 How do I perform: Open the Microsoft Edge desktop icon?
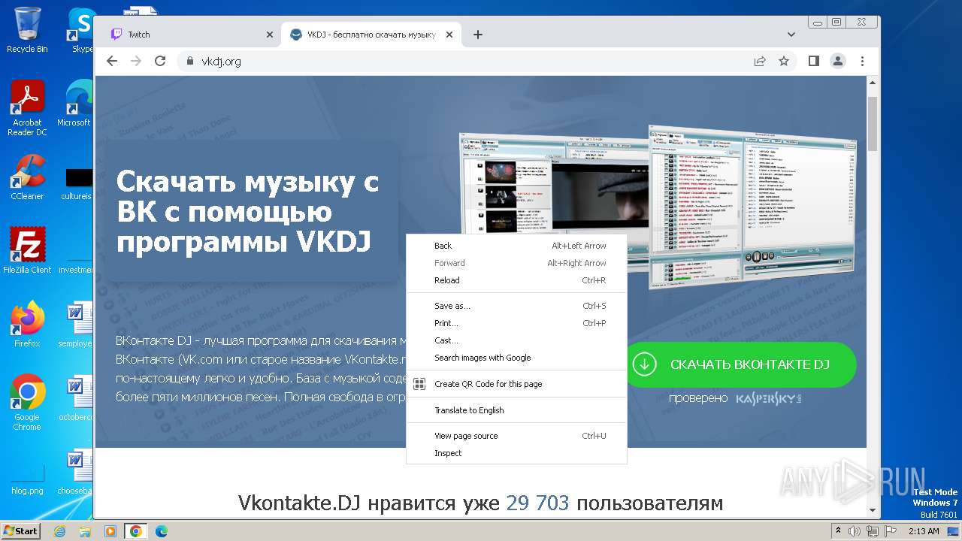[75, 104]
